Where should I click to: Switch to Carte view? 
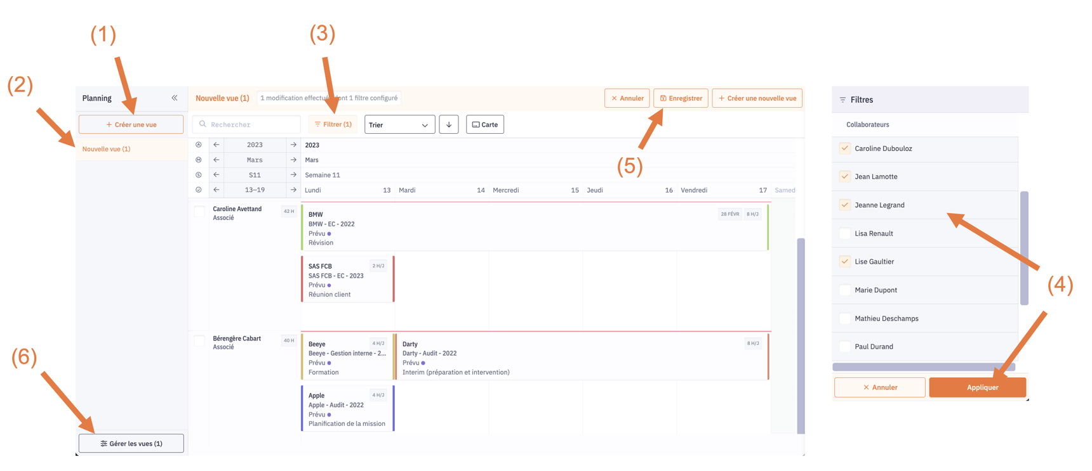[484, 124]
